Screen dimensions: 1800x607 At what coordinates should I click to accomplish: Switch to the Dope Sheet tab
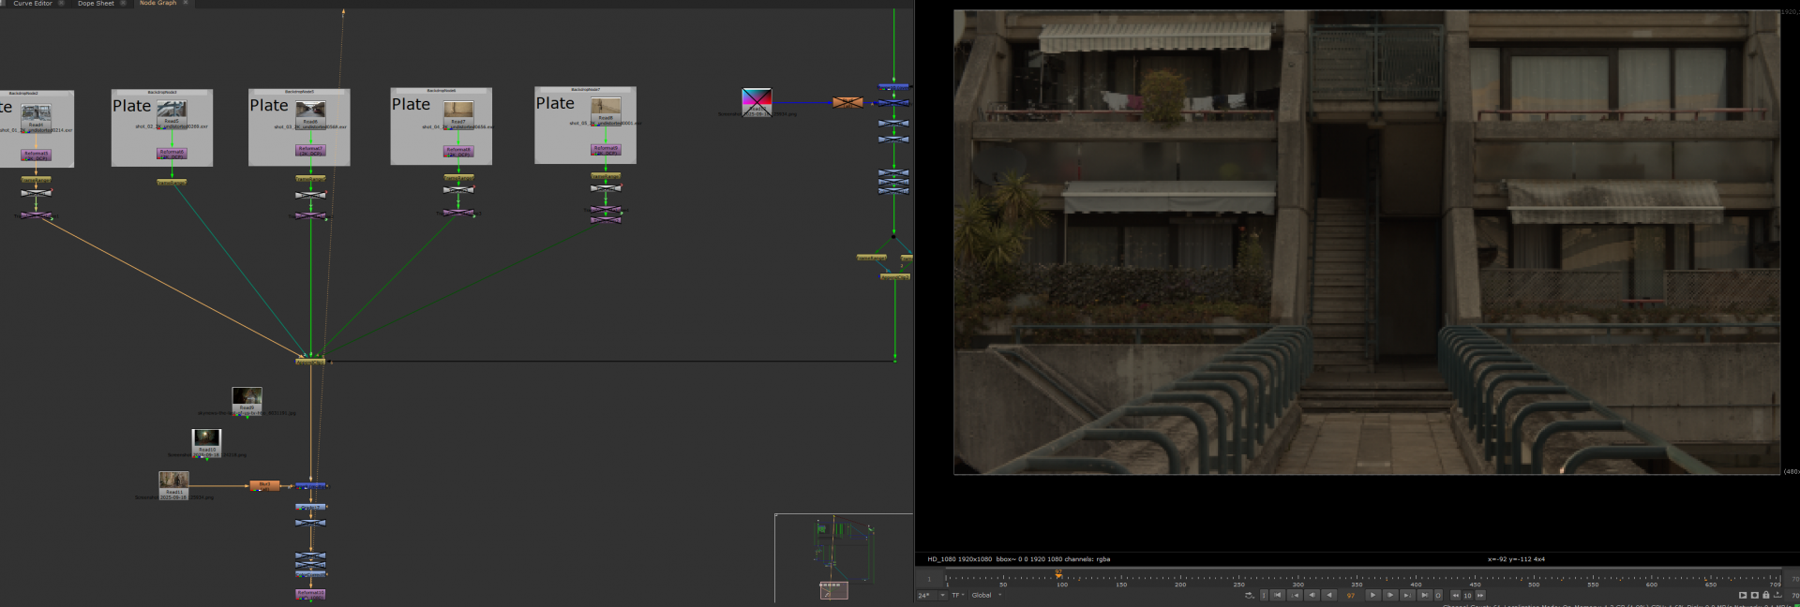click(96, 4)
